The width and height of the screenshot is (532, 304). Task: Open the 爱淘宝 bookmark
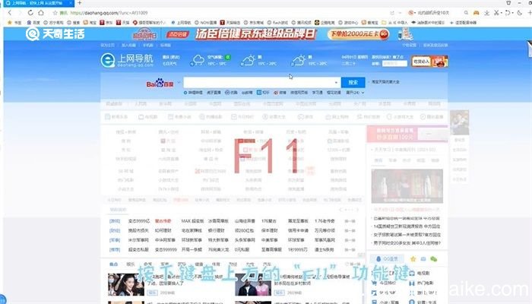pos(370,22)
